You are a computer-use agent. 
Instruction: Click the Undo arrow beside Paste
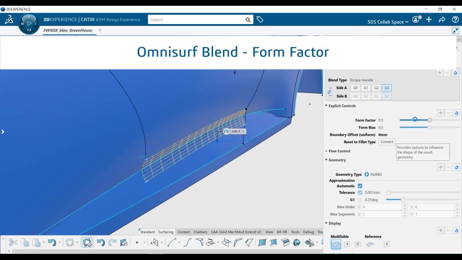pos(52,242)
